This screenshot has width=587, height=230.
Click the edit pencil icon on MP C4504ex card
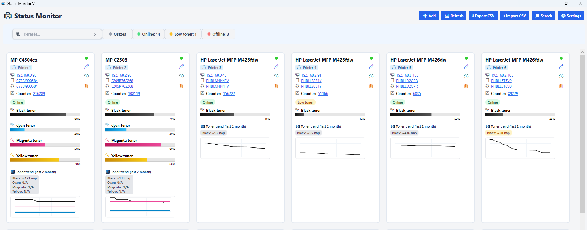(x=86, y=66)
